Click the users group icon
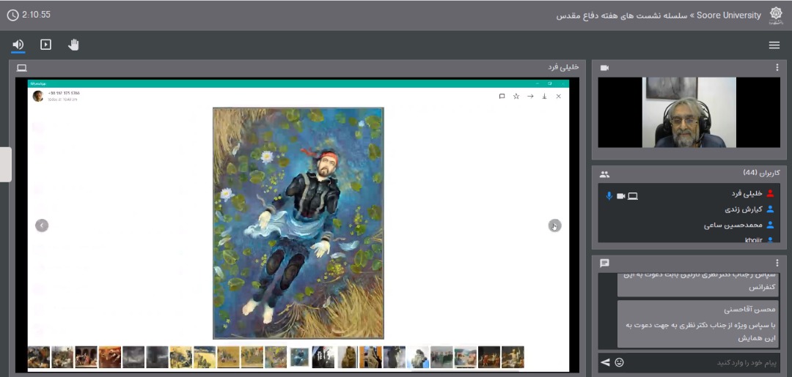The image size is (792, 377). 604,174
